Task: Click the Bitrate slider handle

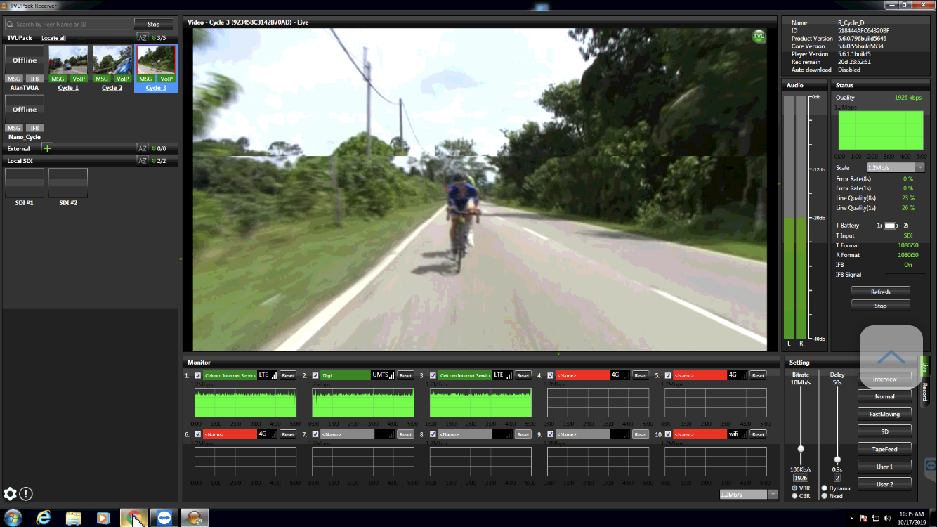Action: pyautogui.click(x=800, y=449)
